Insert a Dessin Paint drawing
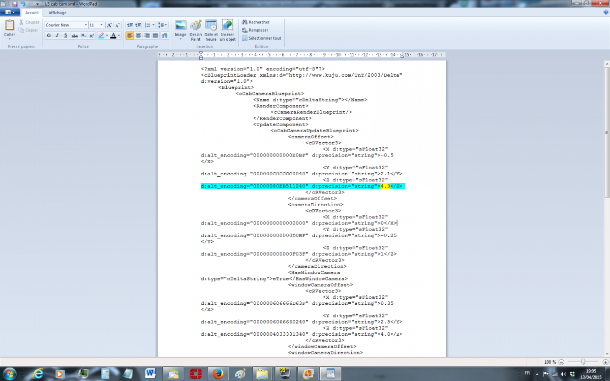 [x=196, y=30]
